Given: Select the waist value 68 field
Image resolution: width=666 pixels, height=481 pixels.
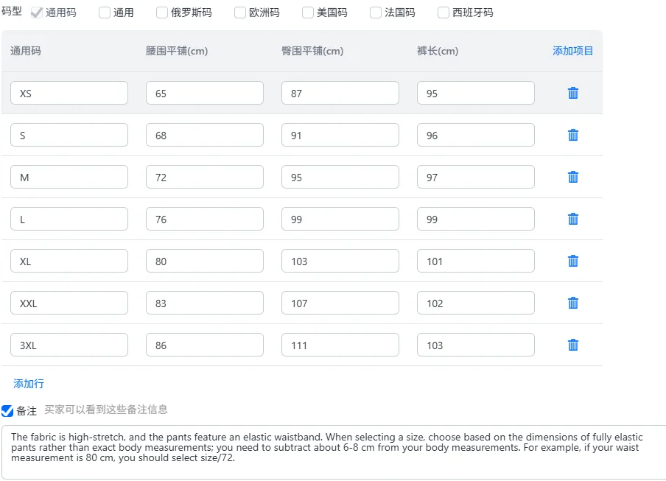Looking at the screenshot, I should point(205,135).
